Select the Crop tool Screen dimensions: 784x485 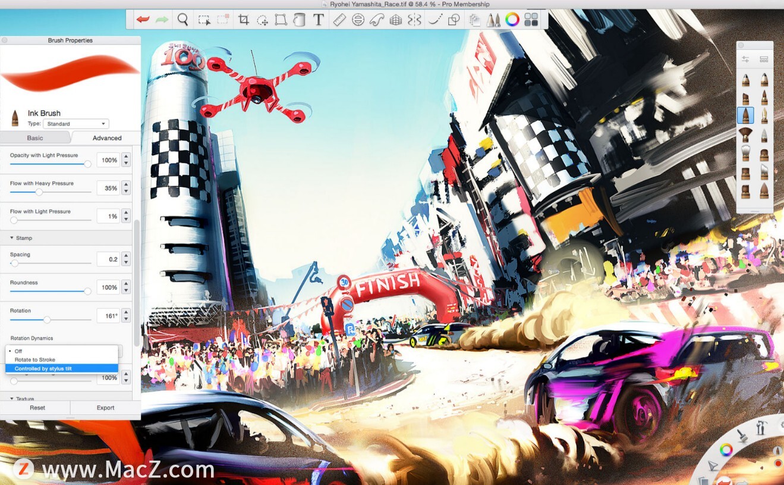click(x=243, y=20)
